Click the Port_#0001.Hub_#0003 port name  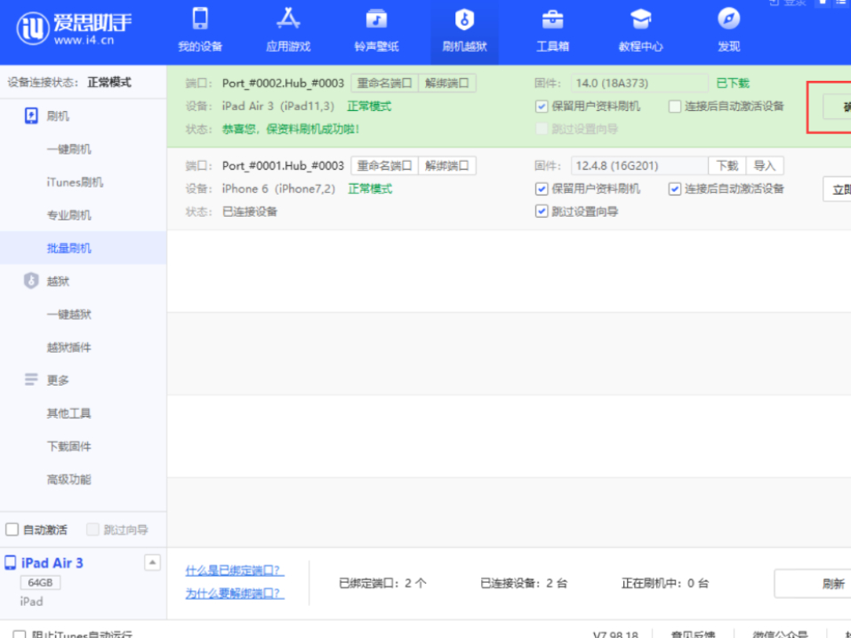[x=283, y=165]
